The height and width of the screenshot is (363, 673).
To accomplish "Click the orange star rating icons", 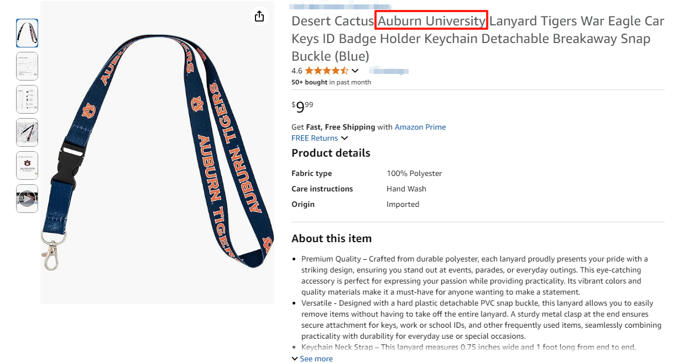I will tap(326, 71).
